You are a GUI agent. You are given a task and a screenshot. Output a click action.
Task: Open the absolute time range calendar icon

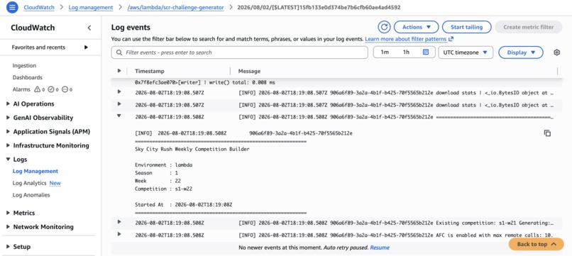tap(425, 52)
